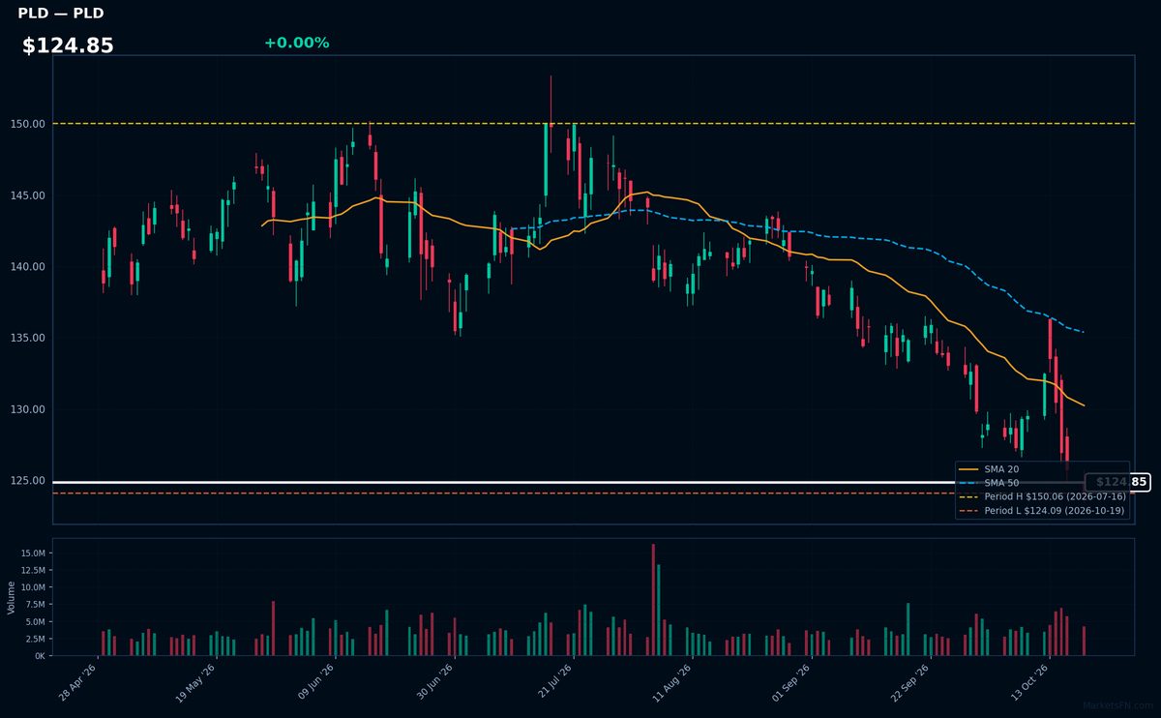The width and height of the screenshot is (1161, 718).
Task: Click the 'PLD — PLD' chart title
Action: (61, 14)
